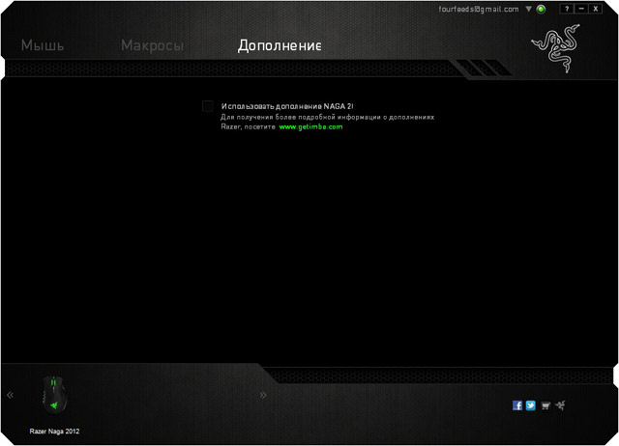Viewport: 619px width, 446px height.
Task: Click the Razer snake logo
Action: coord(556,48)
